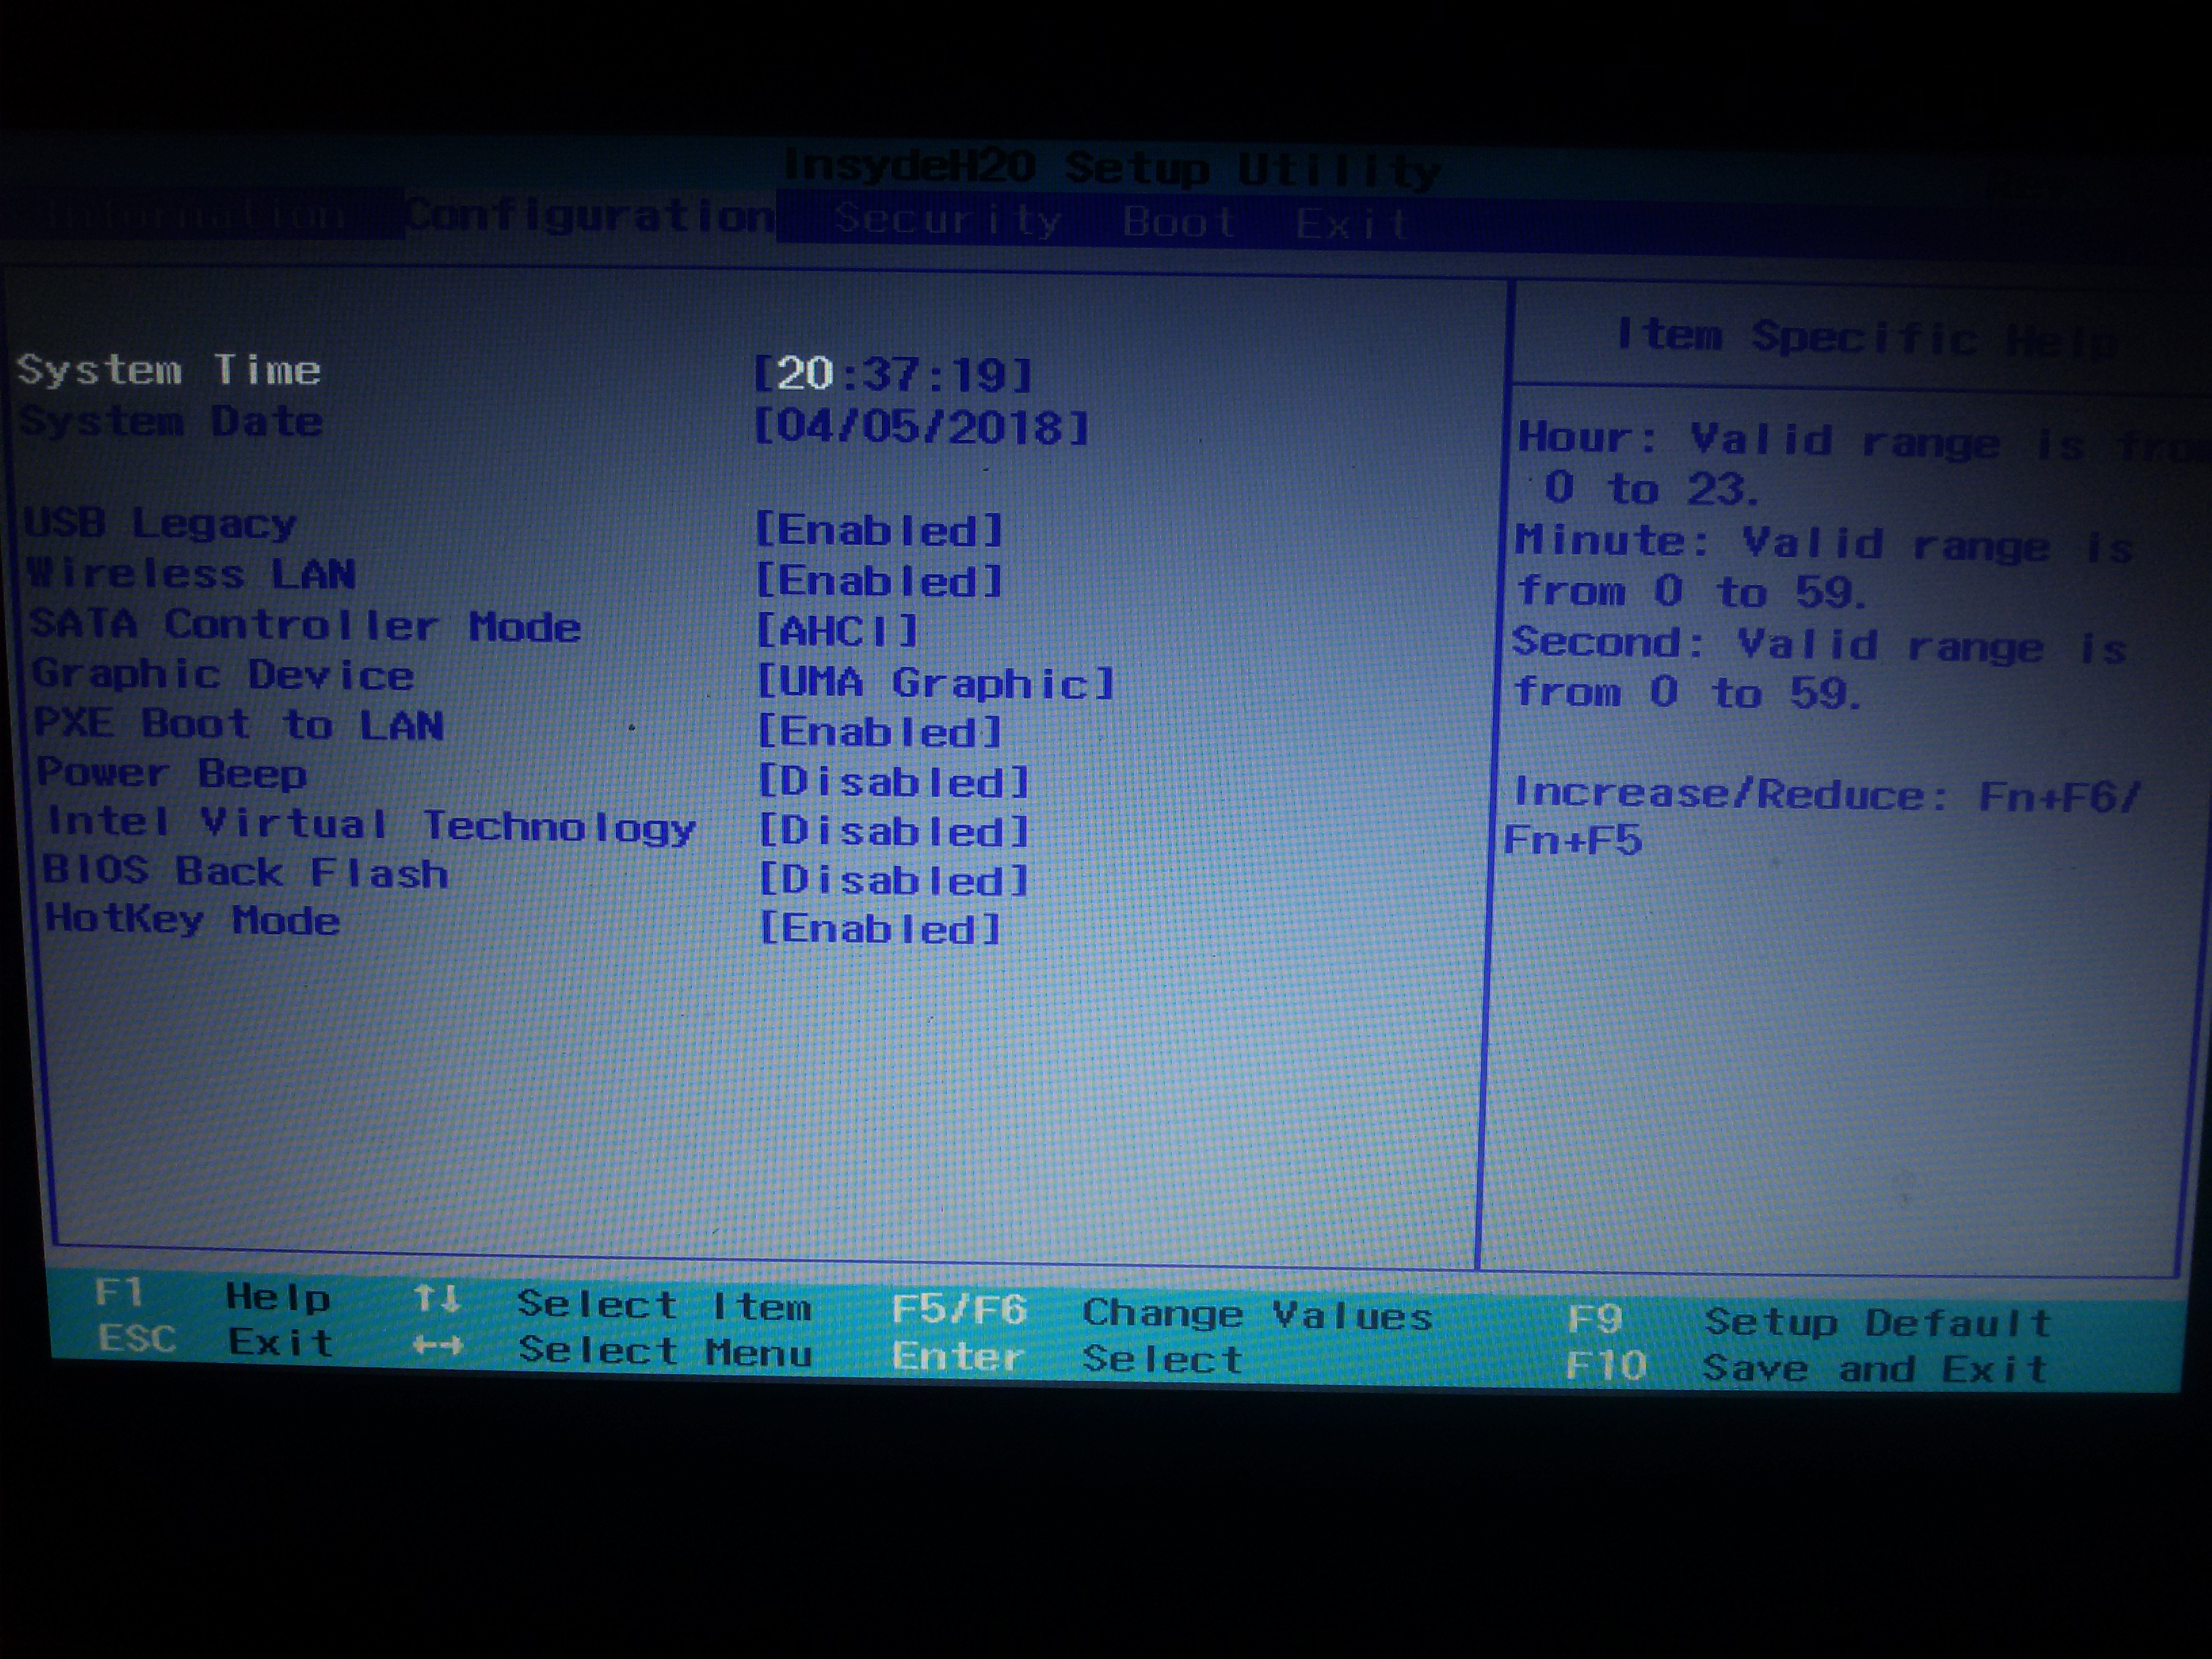Click the Graphic Device label

(223, 675)
